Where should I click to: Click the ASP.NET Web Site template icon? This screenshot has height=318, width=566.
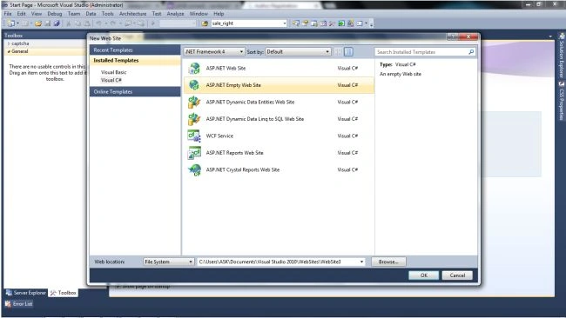194,68
